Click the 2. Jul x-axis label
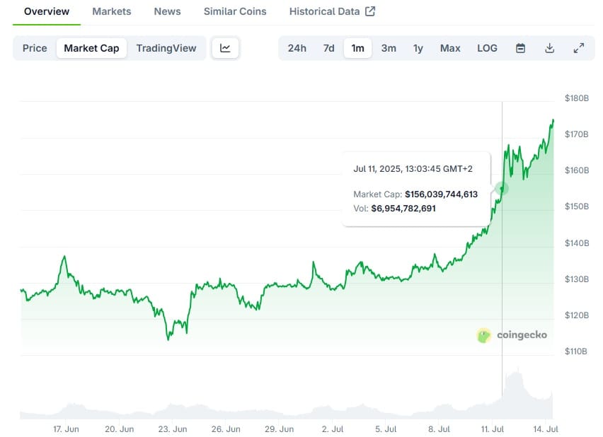This screenshot has width=603, height=437. (x=333, y=429)
